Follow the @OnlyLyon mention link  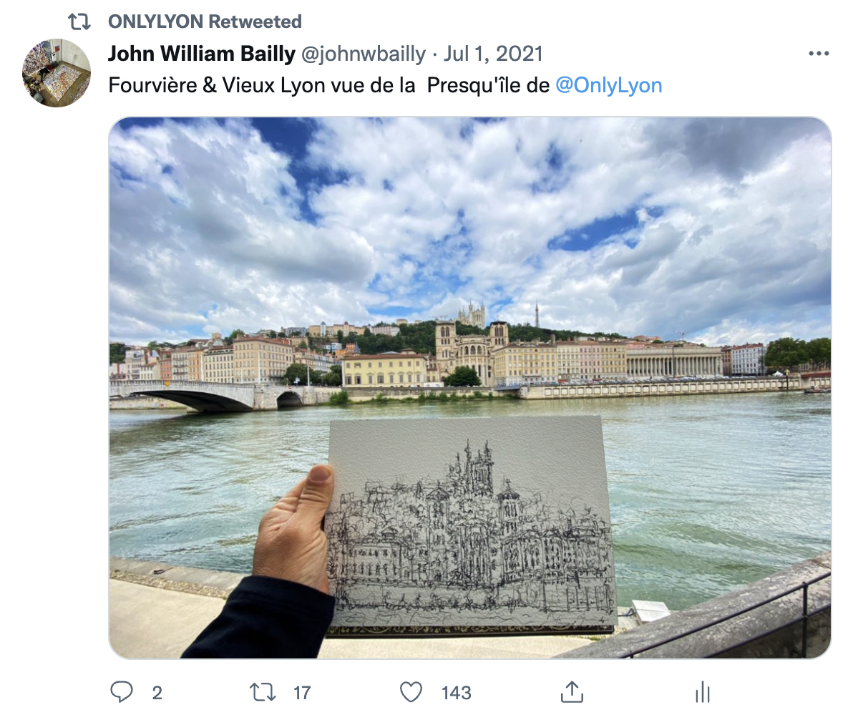(609, 85)
